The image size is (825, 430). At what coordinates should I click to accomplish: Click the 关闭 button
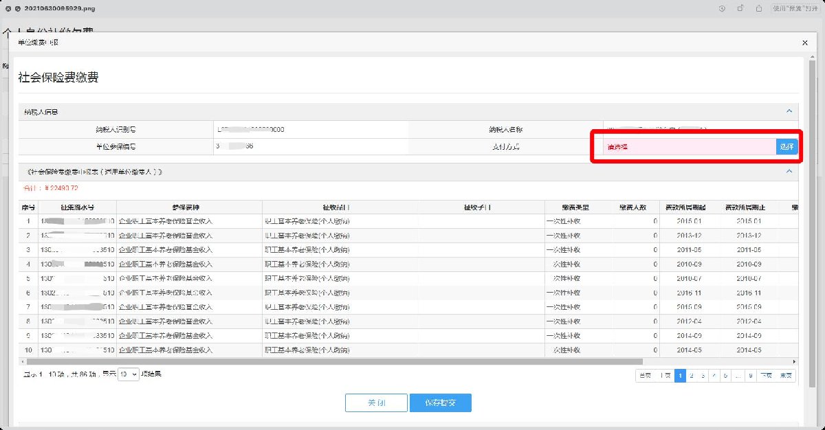[x=376, y=403]
